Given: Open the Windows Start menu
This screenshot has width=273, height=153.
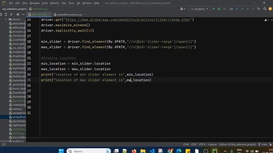Looking at the screenshot, I should (x=61, y=151).
